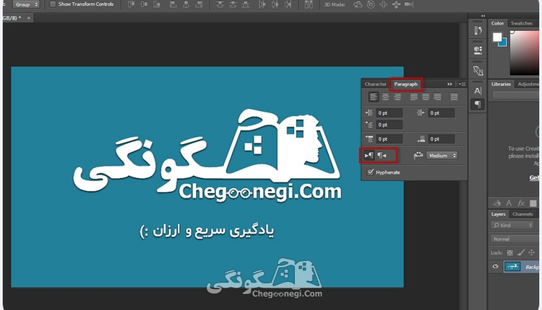Align horizontal centers in options bar

coord(186,4)
